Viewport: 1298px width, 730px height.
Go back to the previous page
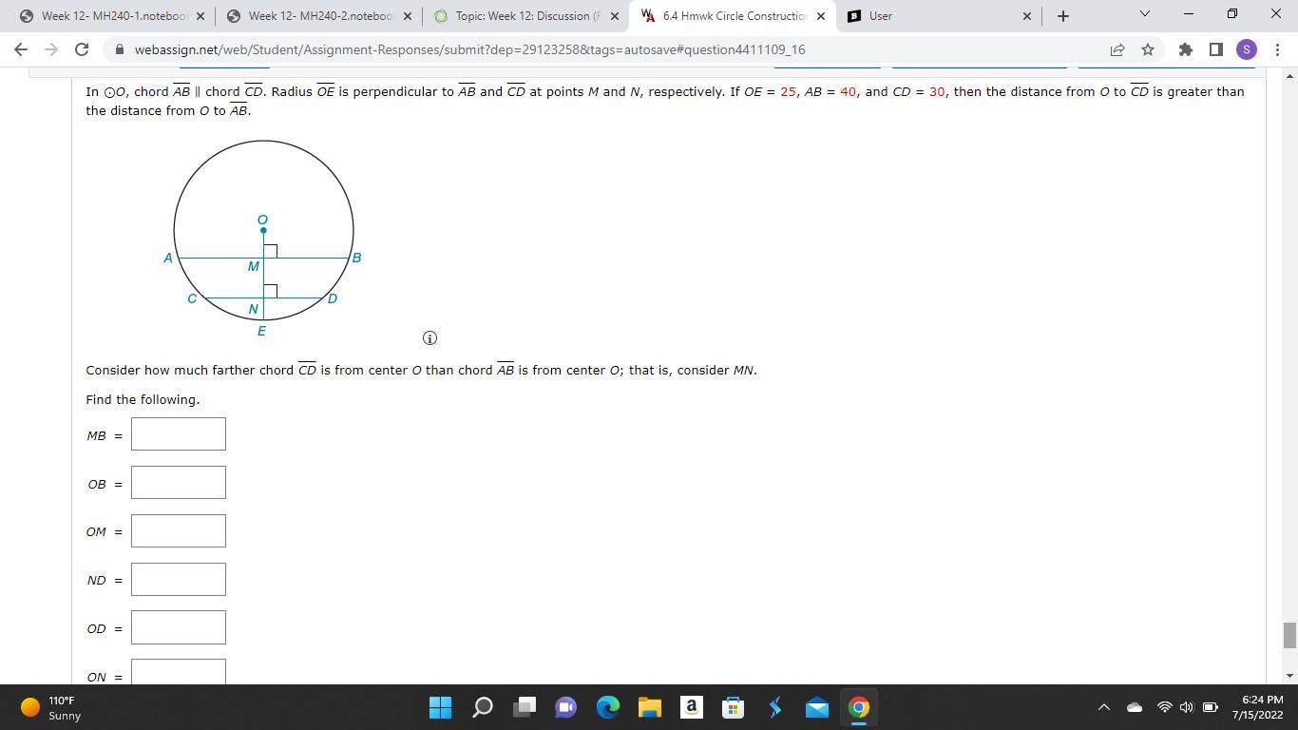[x=21, y=49]
